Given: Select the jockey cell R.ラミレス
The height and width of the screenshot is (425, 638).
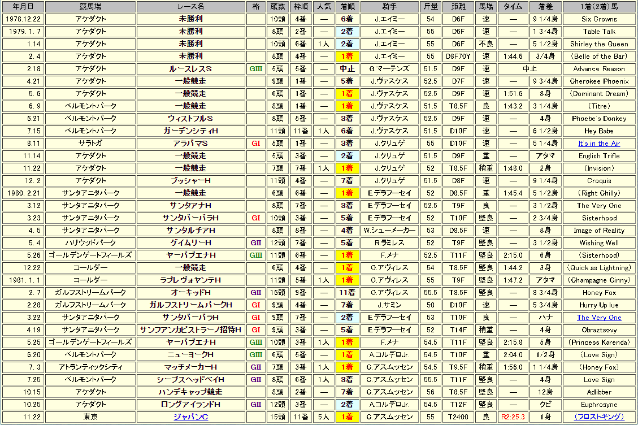Looking at the screenshot, I should pyautogui.click(x=389, y=242).
